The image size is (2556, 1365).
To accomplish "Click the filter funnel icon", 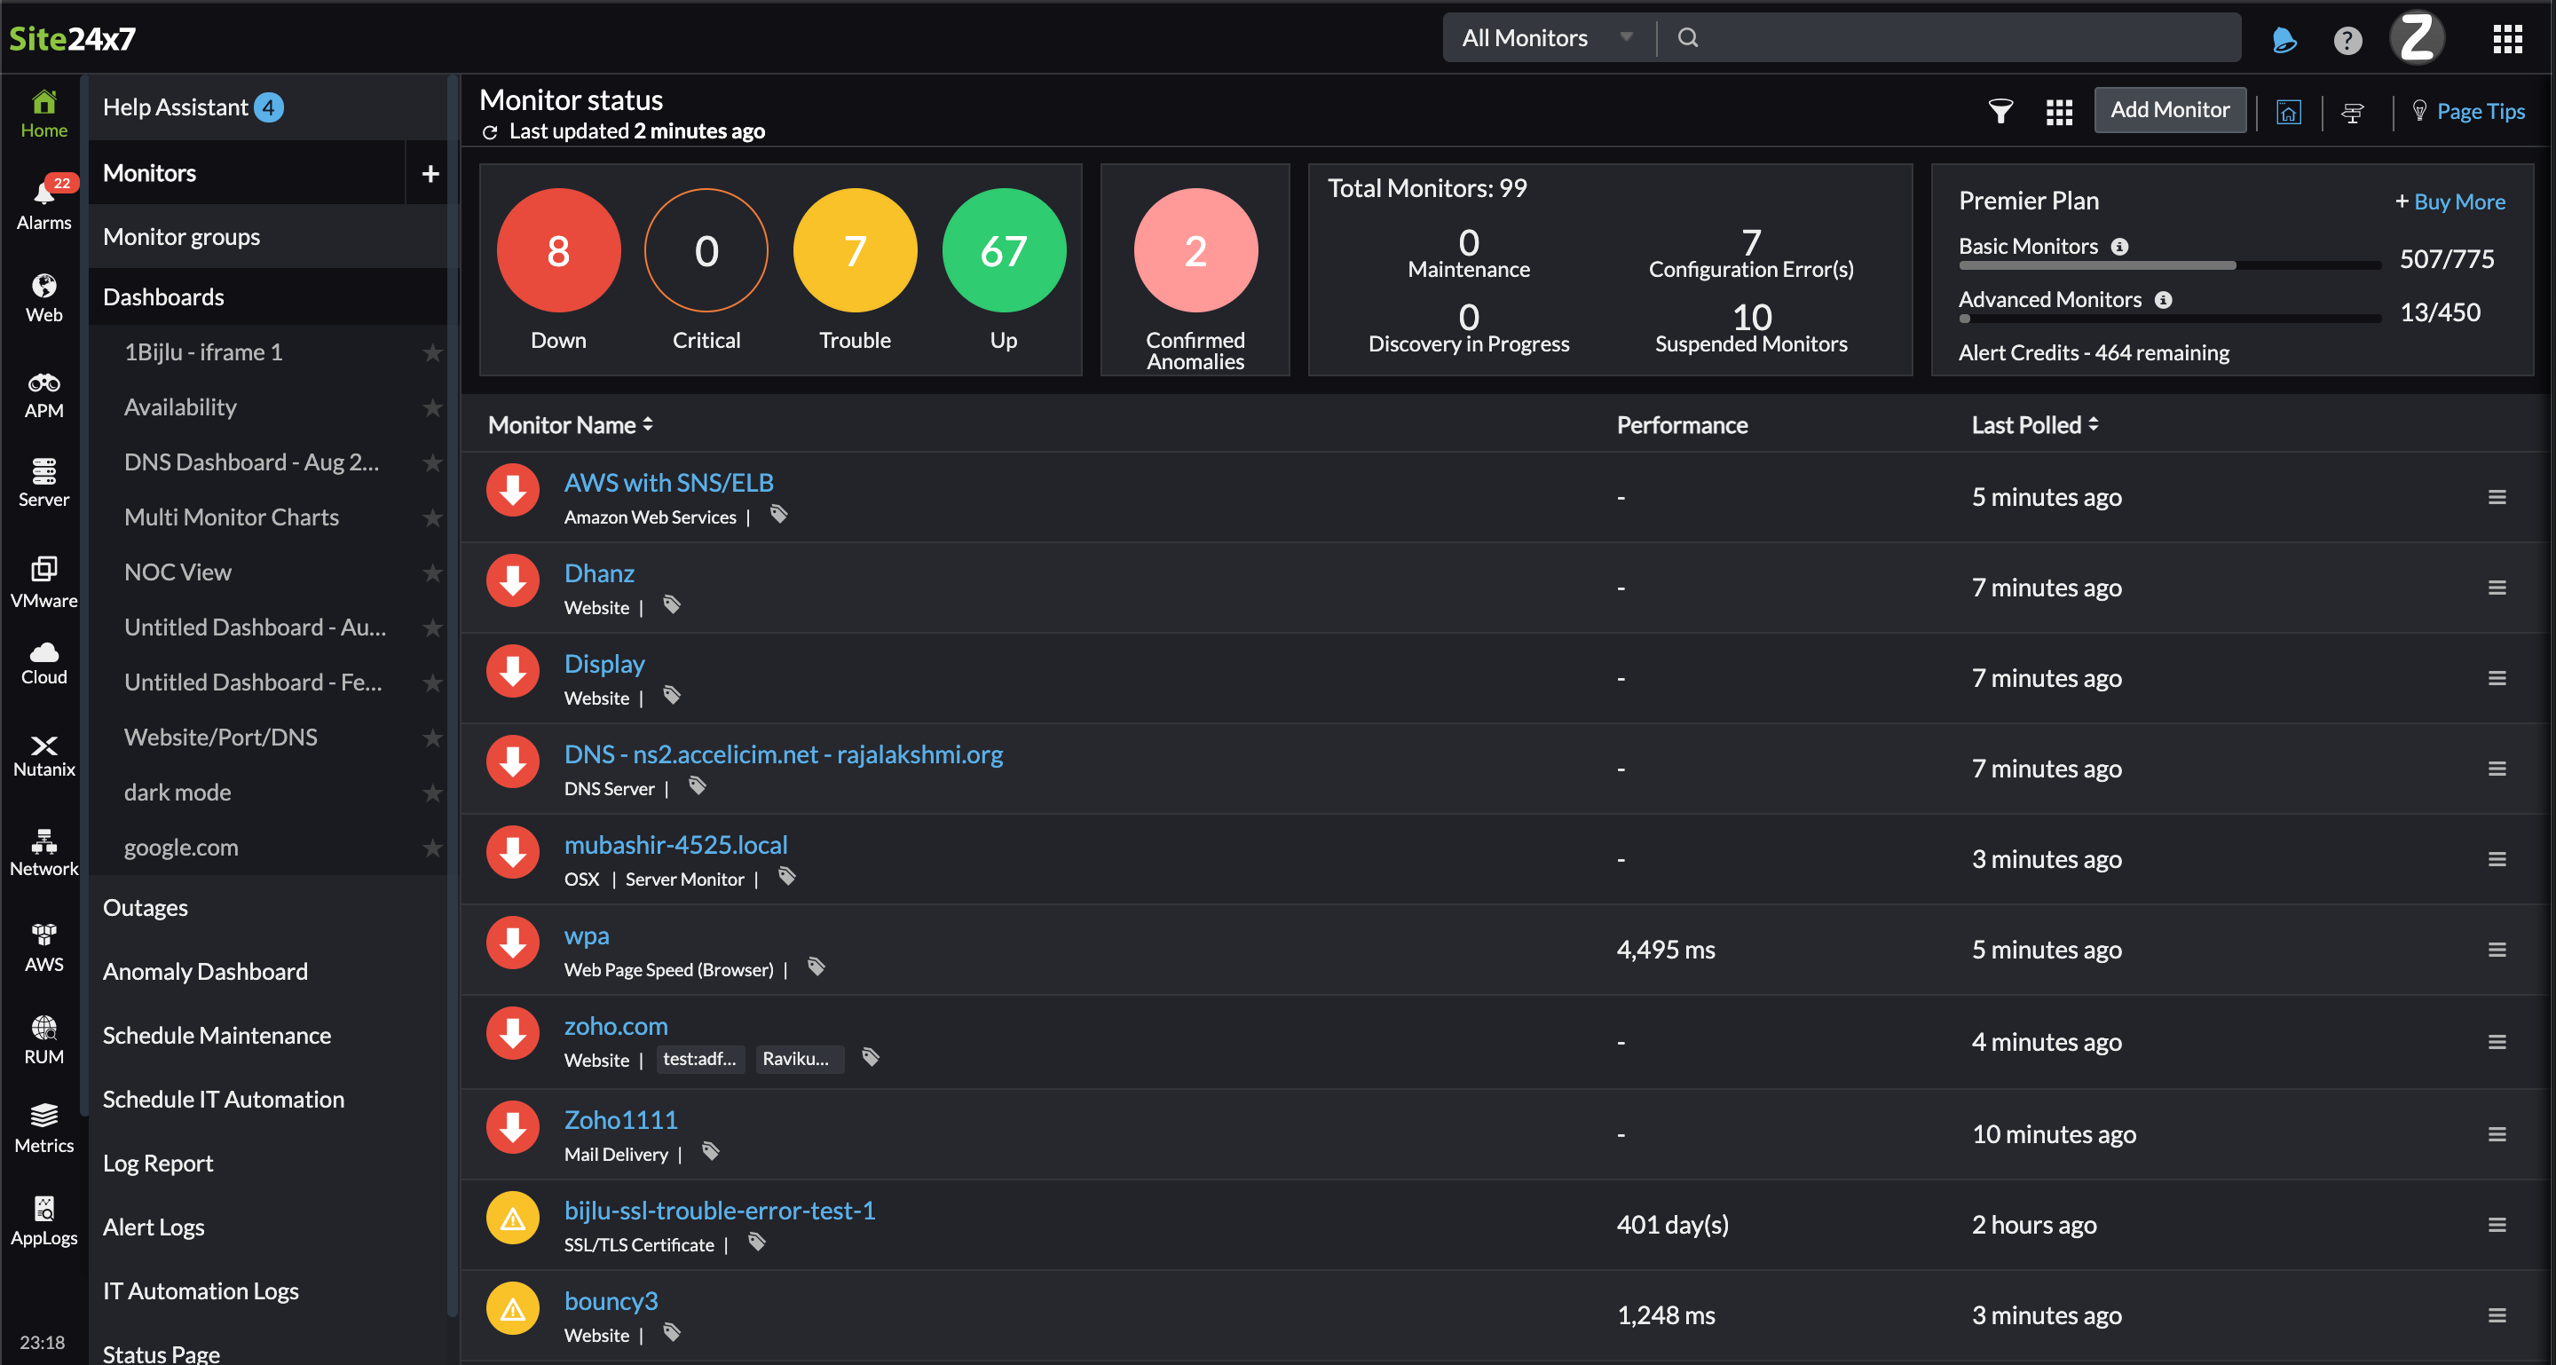I will click(2000, 112).
